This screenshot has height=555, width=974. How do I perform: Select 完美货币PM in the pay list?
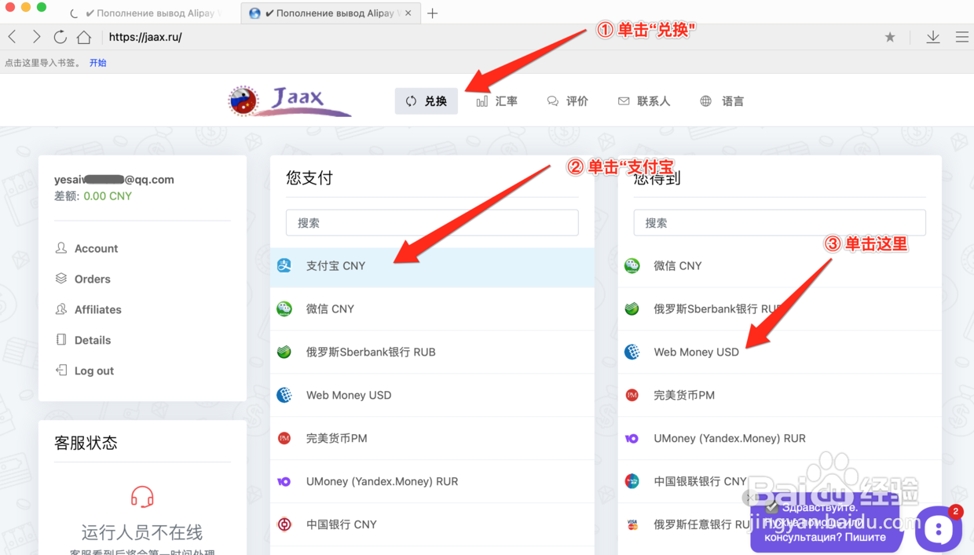(x=432, y=438)
